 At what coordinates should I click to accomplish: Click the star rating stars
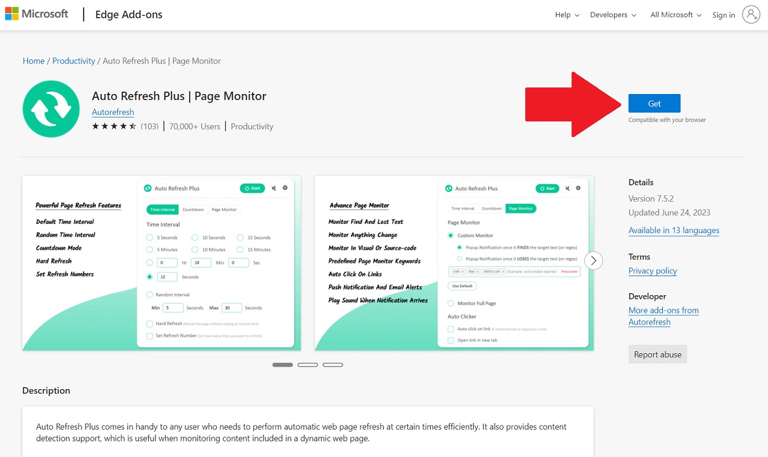pyautogui.click(x=114, y=126)
